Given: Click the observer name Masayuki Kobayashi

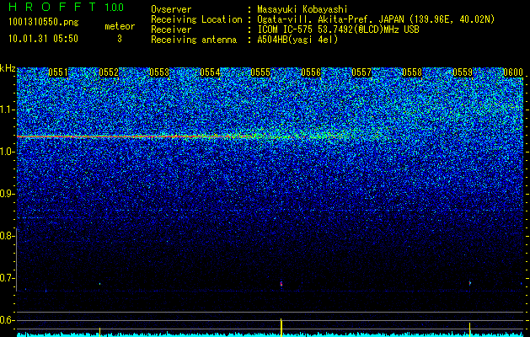Looking at the screenshot, I should pyautogui.click(x=302, y=9).
